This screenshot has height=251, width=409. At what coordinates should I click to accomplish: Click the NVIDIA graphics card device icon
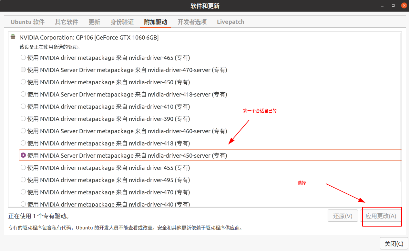13,36
